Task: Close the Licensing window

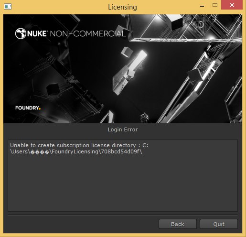Action: pyautogui.click(x=232, y=5)
